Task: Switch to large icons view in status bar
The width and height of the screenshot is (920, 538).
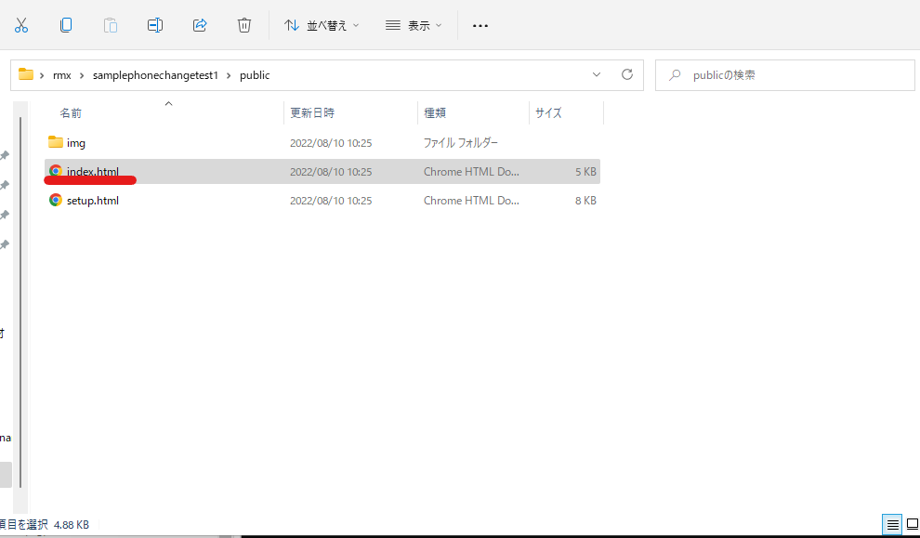Action: [x=912, y=524]
